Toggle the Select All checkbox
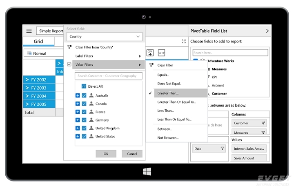The width and height of the screenshot is (294, 188). click(x=84, y=86)
